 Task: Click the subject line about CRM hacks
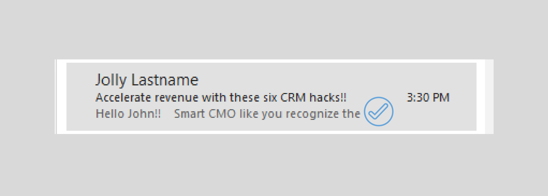click(x=221, y=98)
